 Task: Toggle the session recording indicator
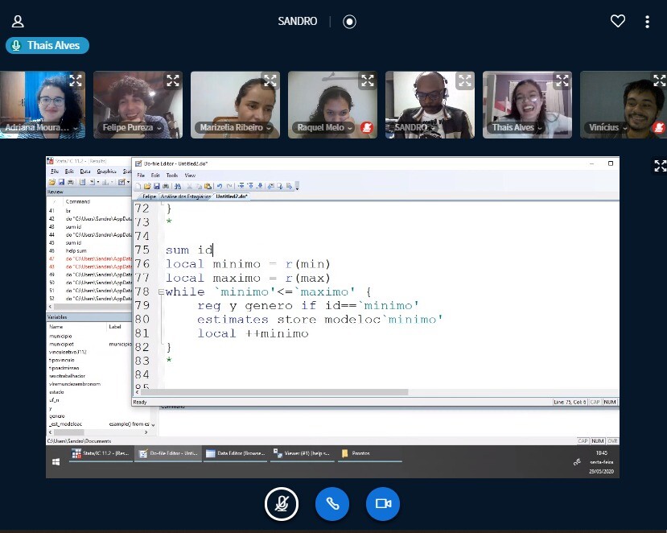349,22
